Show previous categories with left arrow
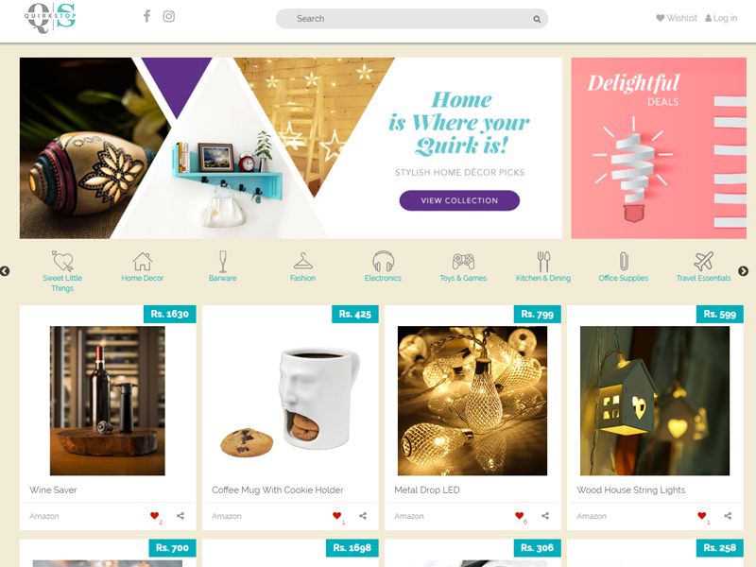756x567 pixels. [5, 271]
